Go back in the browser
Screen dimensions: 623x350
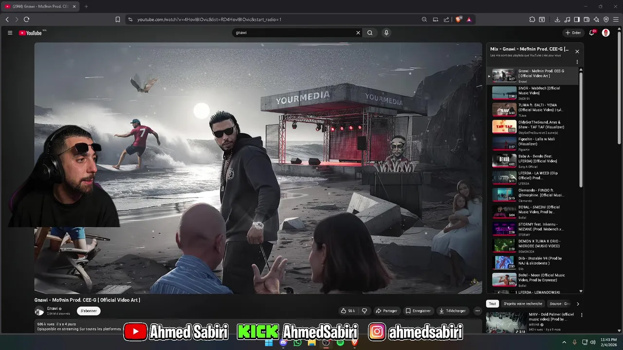click(x=7, y=19)
